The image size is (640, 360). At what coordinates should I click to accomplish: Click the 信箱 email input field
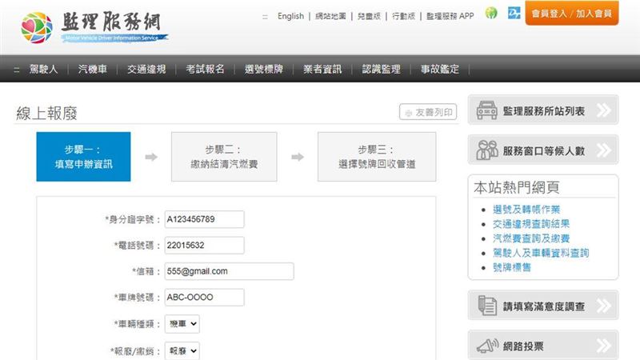[x=229, y=271]
